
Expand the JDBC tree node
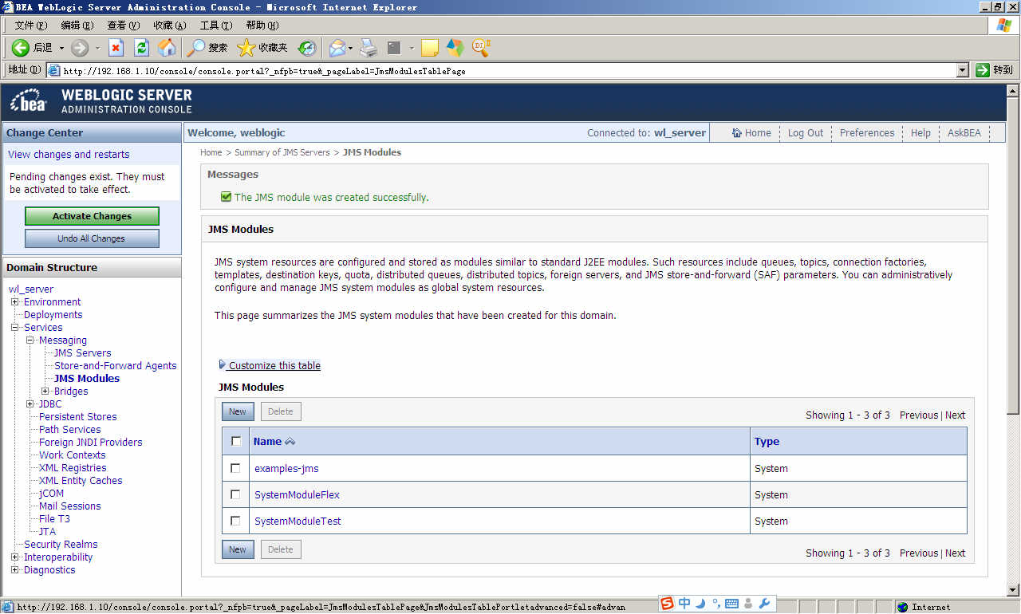point(30,404)
